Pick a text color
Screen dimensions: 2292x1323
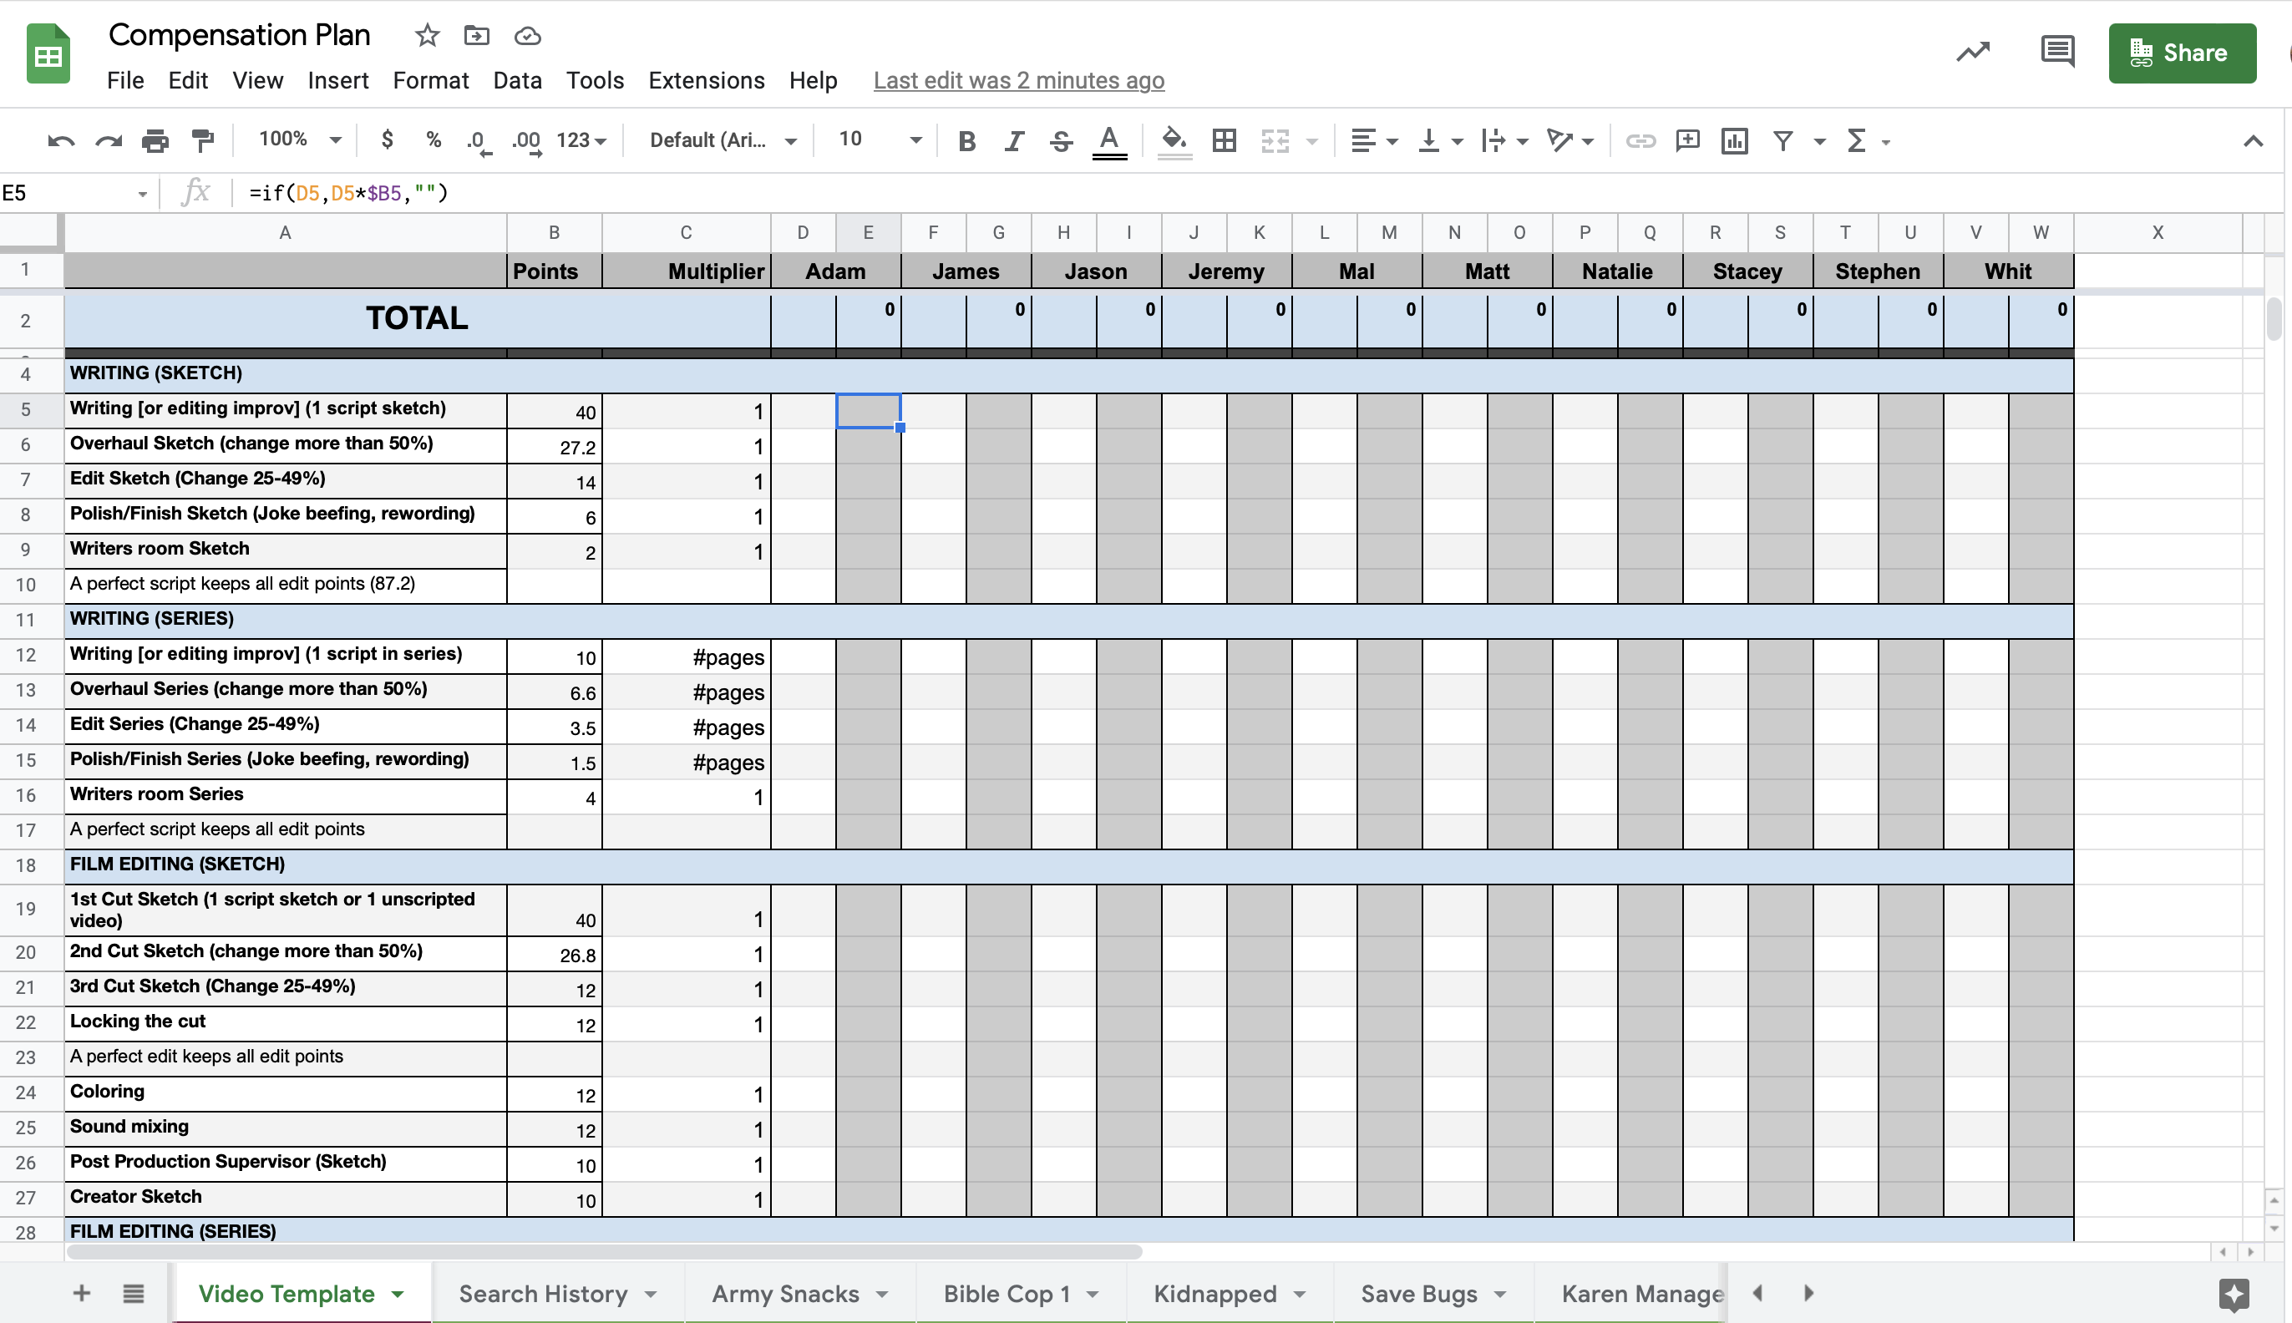pos(1108,140)
